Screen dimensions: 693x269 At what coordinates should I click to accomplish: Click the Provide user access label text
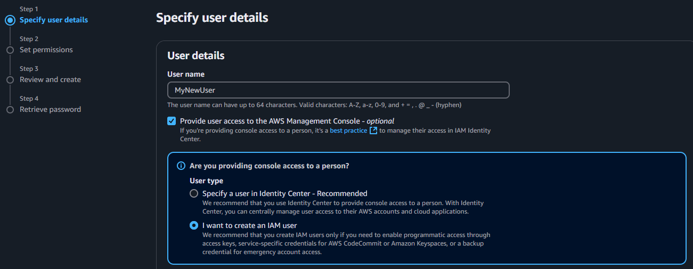tap(287, 121)
